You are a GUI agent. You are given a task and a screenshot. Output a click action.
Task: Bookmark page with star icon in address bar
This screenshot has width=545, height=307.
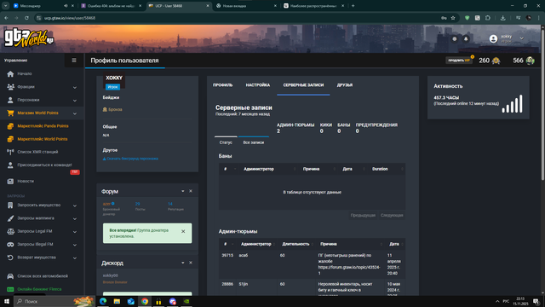tap(453, 18)
